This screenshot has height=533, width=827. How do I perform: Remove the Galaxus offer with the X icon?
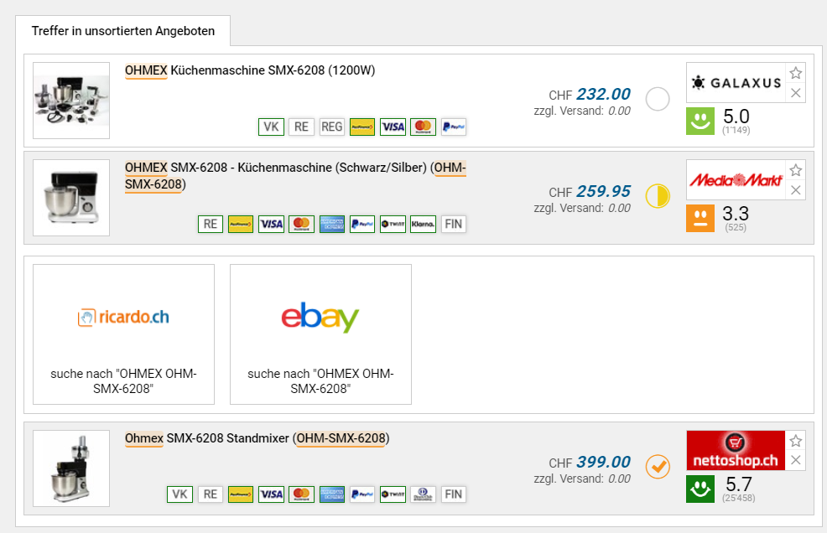coord(796,93)
